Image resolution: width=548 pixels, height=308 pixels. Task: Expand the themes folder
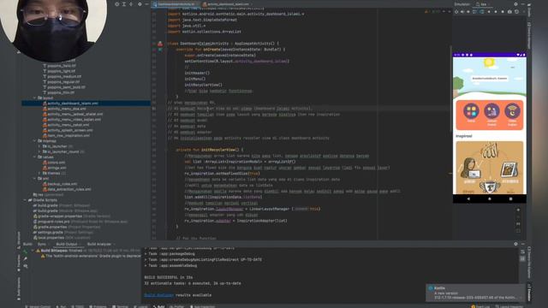39,173
